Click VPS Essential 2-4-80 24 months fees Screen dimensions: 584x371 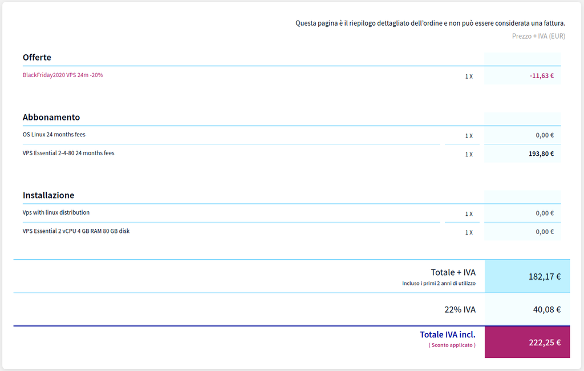[68, 153]
